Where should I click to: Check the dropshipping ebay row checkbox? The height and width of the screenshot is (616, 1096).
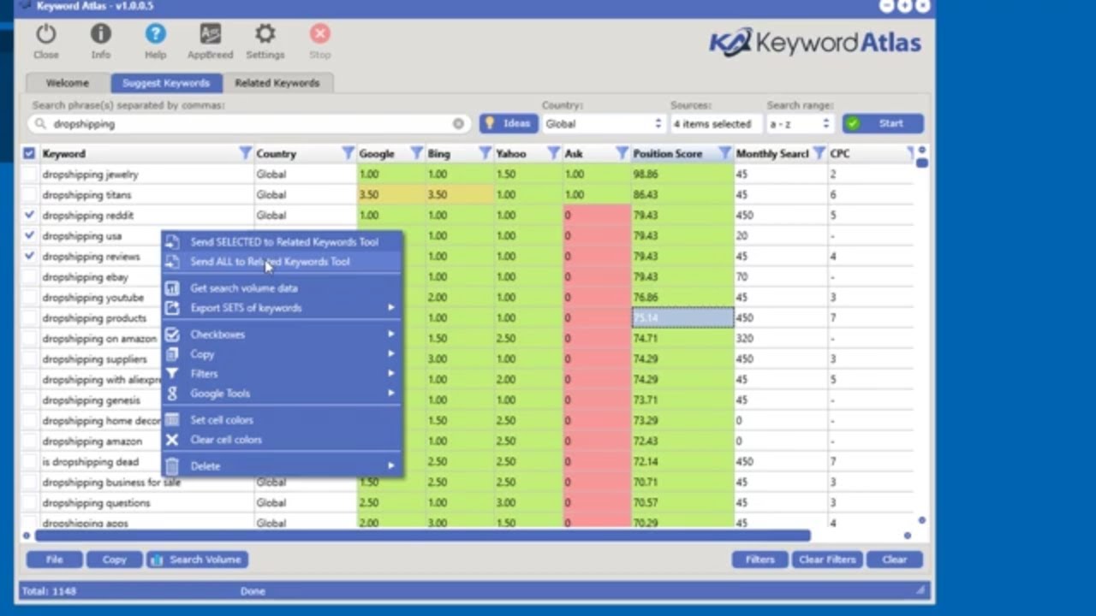coord(29,277)
